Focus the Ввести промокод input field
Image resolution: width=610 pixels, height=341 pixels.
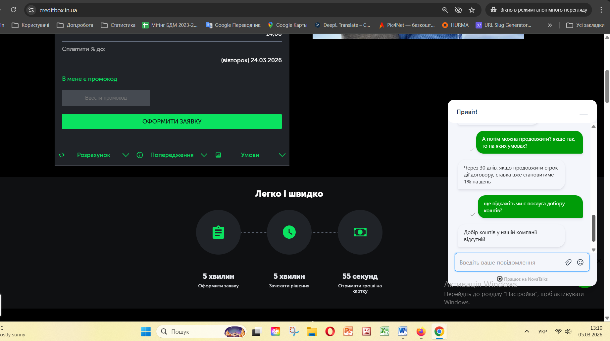(x=106, y=98)
